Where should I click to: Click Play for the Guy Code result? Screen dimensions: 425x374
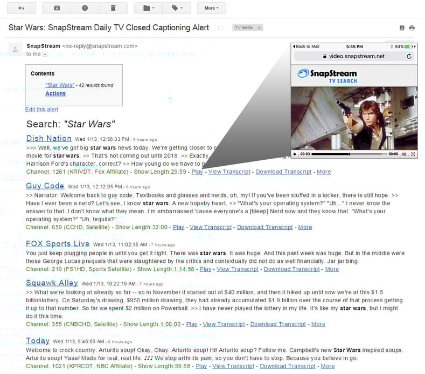178,227
